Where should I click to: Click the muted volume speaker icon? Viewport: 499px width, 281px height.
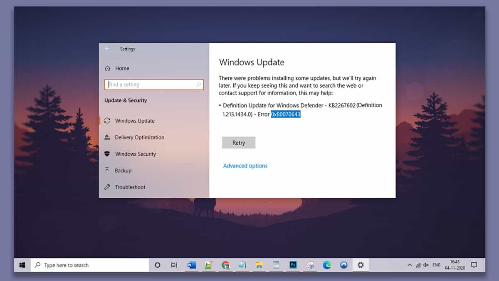426,265
